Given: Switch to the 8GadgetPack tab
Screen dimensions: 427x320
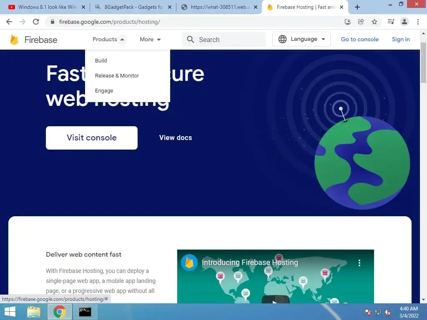Looking at the screenshot, I should [133, 7].
